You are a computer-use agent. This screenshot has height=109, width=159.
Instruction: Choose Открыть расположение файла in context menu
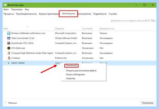(81, 71)
